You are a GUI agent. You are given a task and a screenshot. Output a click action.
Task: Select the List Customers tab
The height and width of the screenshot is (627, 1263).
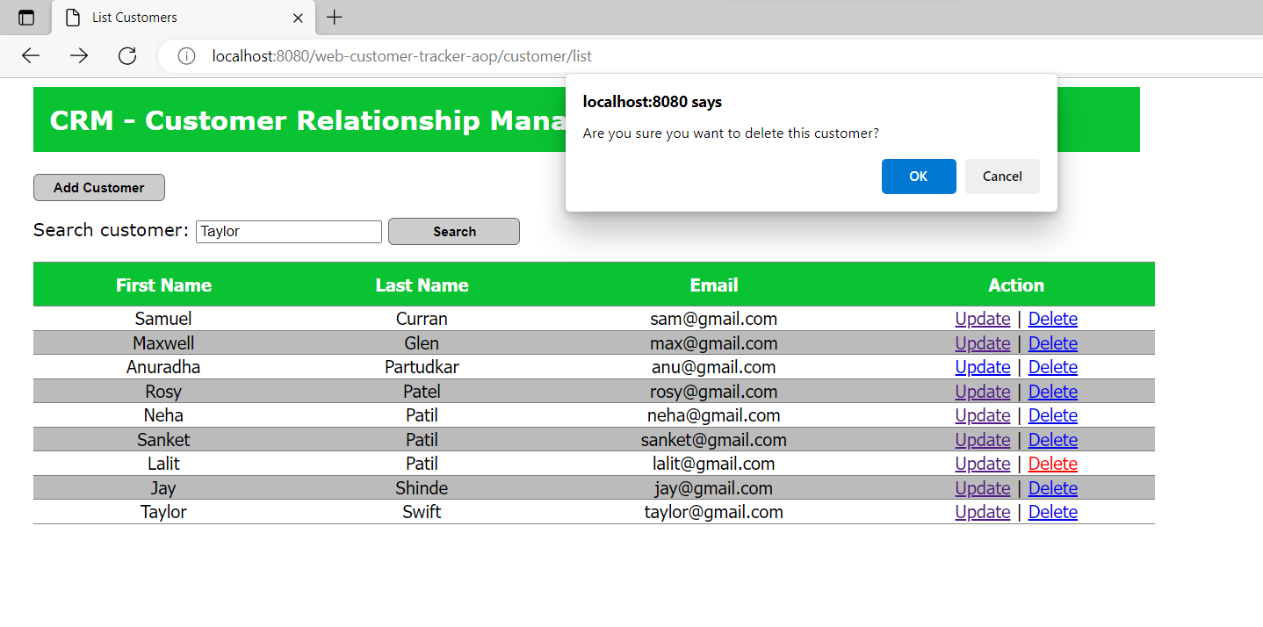click(184, 18)
